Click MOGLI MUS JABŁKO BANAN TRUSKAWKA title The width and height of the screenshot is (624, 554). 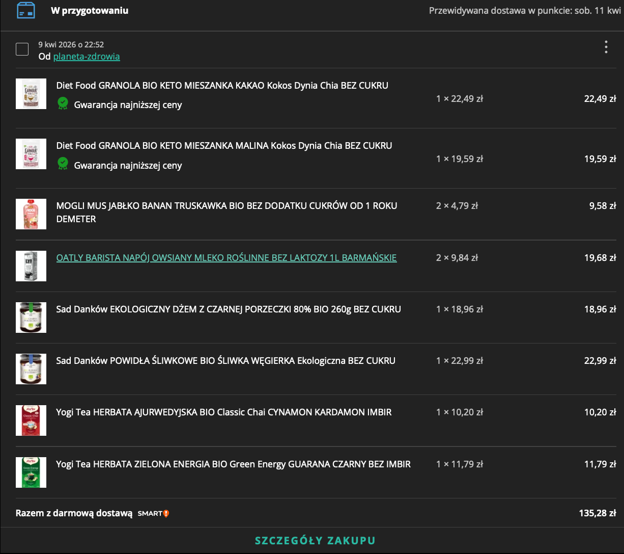tap(227, 213)
